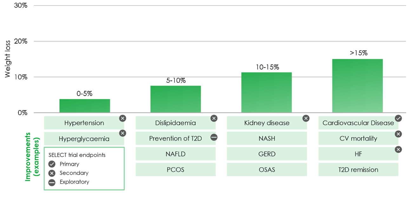This screenshot has height=197, width=411.
Task: Select the NAFLD improvement box
Action: pos(176,154)
